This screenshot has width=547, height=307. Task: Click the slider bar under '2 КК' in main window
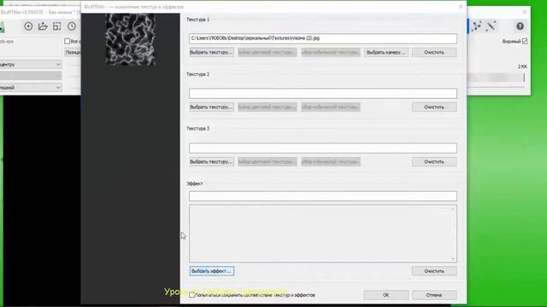(x=496, y=78)
